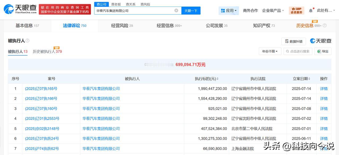Open case (2025)沪74执恢62号
The height and width of the screenshot is (155, 339).
(x=42, y=148)
